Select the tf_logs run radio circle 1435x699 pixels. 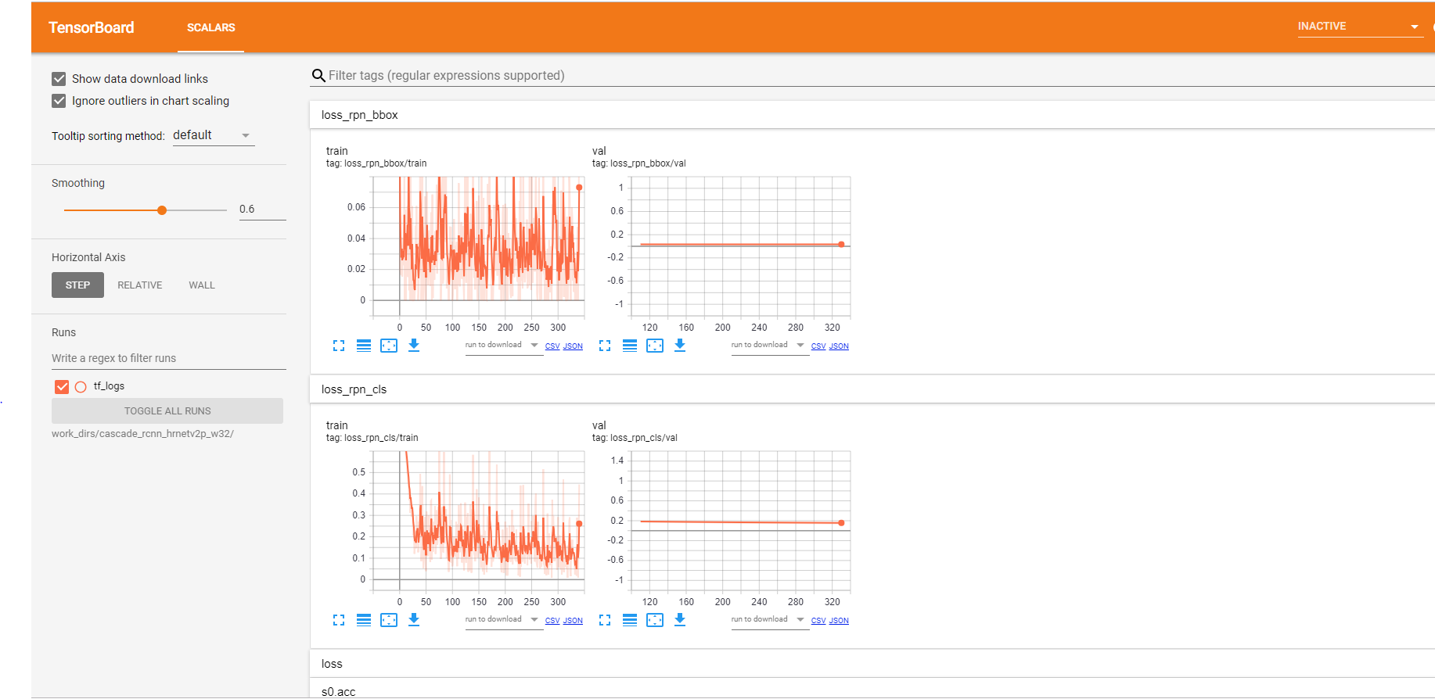(x=81, y=387)
